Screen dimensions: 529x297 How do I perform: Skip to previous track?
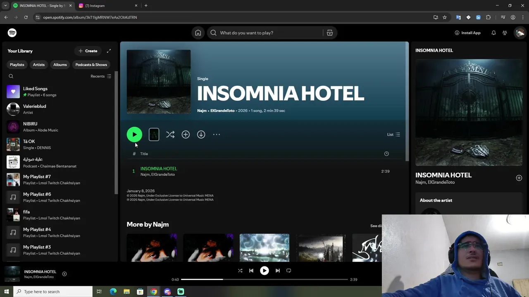[x=251, y=271]
